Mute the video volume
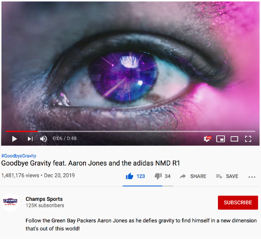This screenshot has height=239, width=261. point(44,139)
